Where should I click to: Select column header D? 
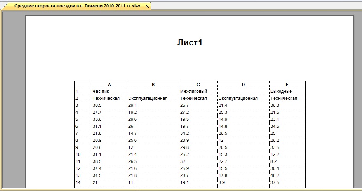243,85
